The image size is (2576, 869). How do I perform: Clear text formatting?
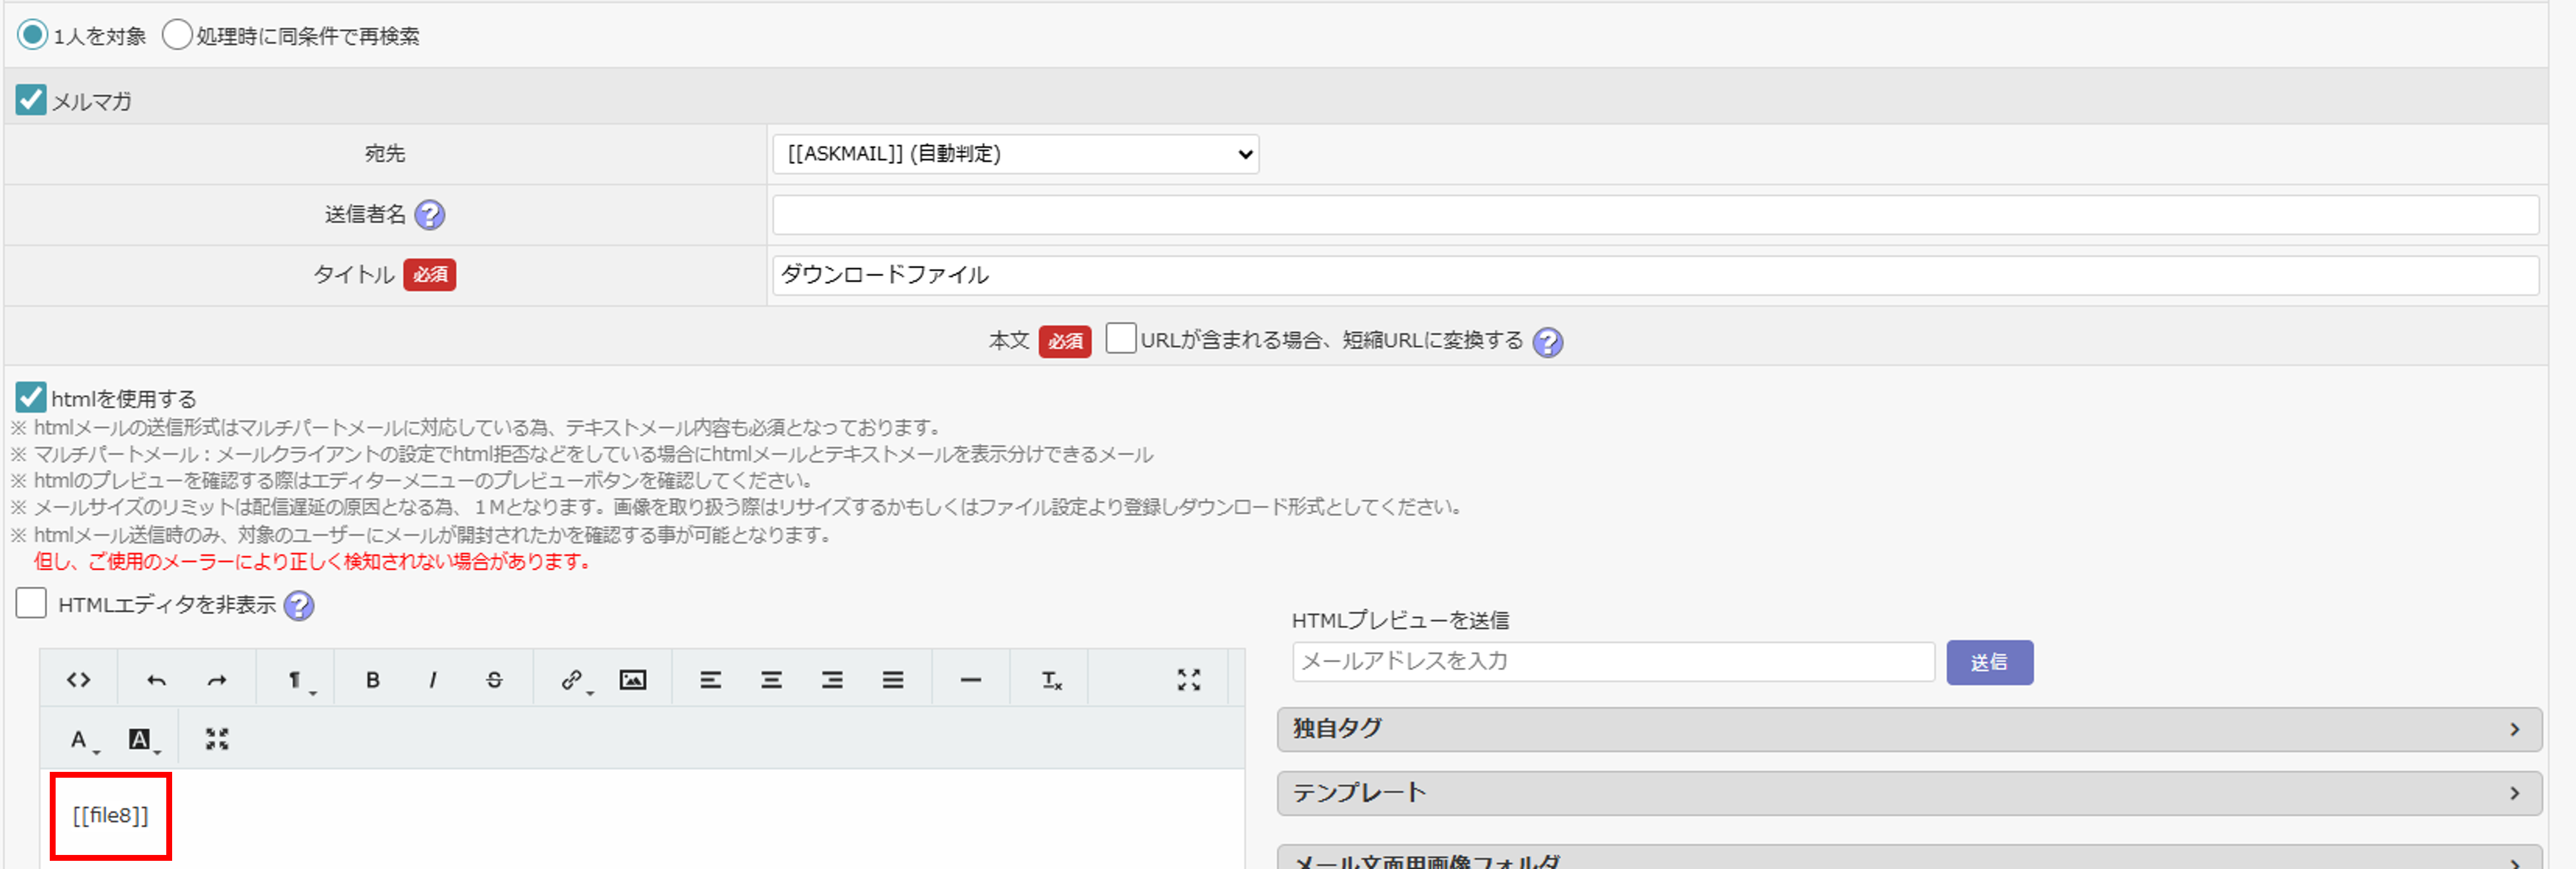[1051, 680]
